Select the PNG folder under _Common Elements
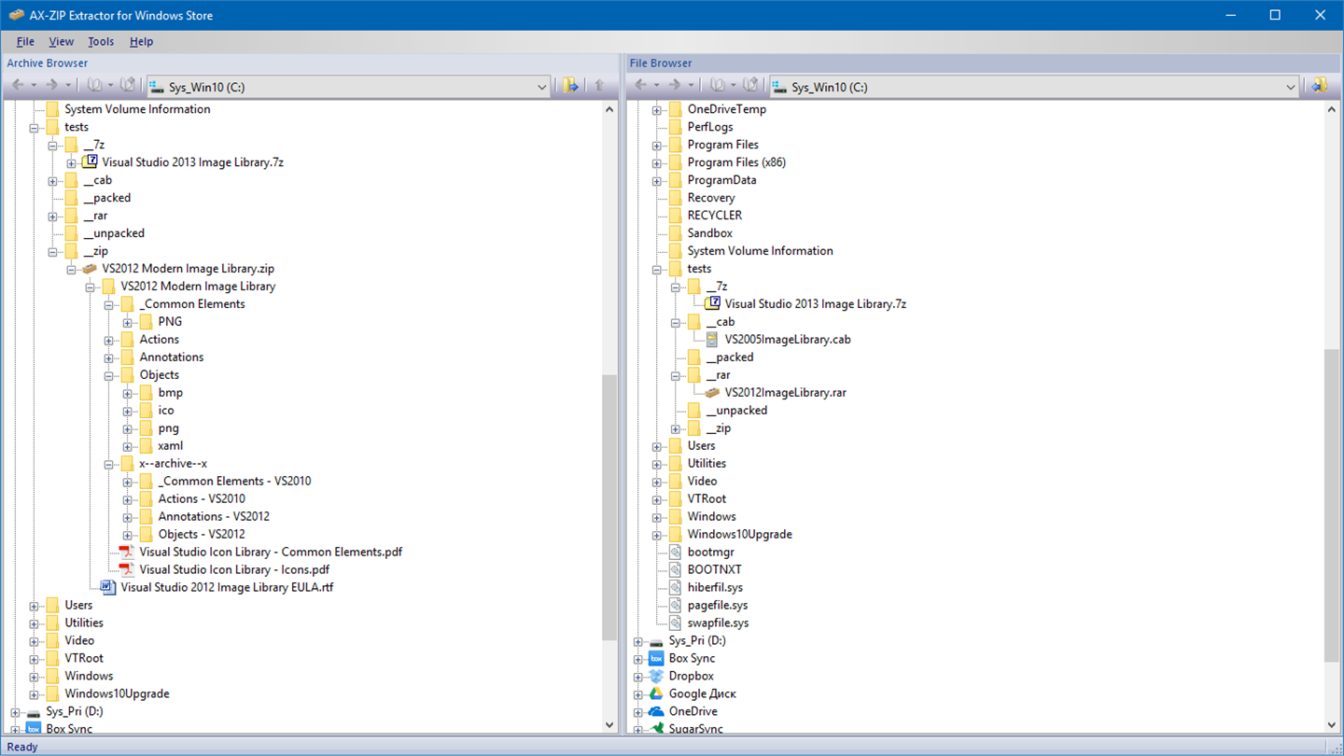 (x=170, y=322)
